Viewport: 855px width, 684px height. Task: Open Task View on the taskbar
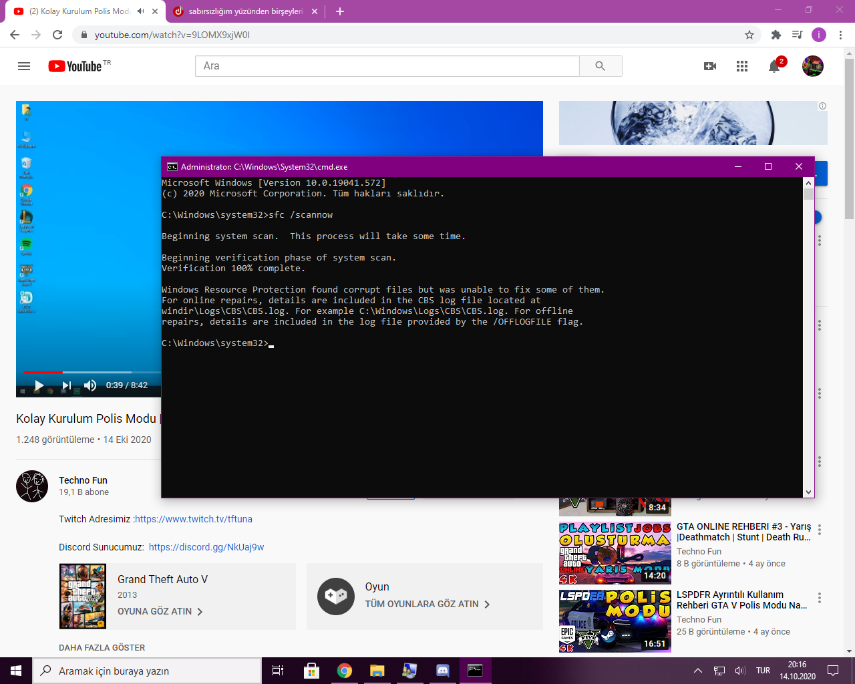[278, 671]
